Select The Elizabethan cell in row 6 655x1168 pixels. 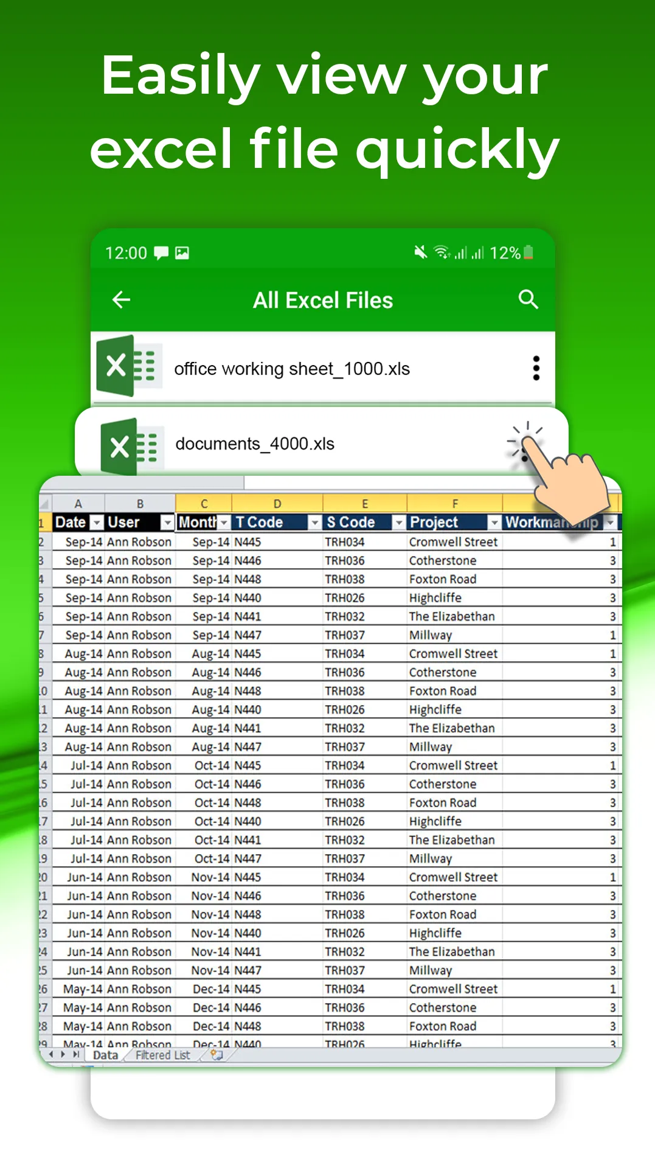coord(455,616)
